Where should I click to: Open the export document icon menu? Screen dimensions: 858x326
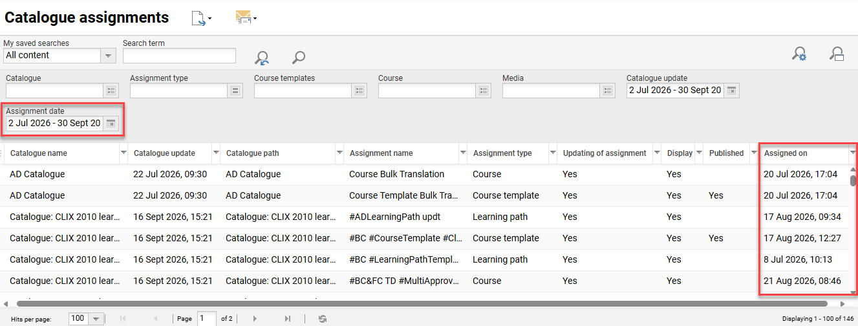pos(202,18)
